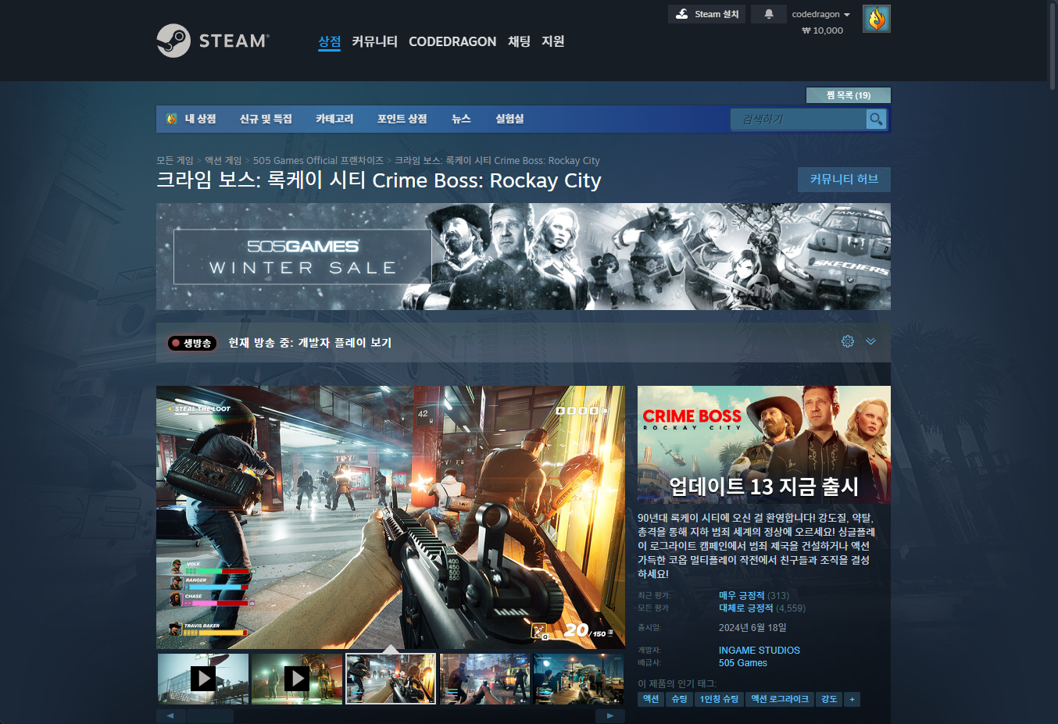
Task: Click the 1인칭 슈팅 tag
Action: click(719, 699)
